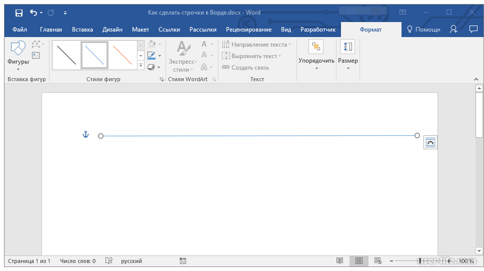Insert a text box via text box icon
This screenshot has height=271, width=484.
pyautogui.click(x=36, y=56)
